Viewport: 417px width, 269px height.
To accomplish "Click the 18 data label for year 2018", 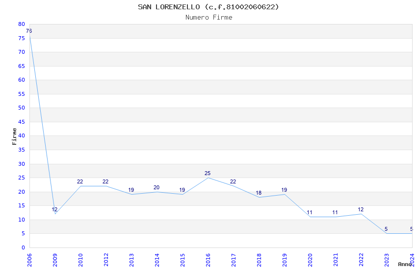I will (x=259, y=193).
